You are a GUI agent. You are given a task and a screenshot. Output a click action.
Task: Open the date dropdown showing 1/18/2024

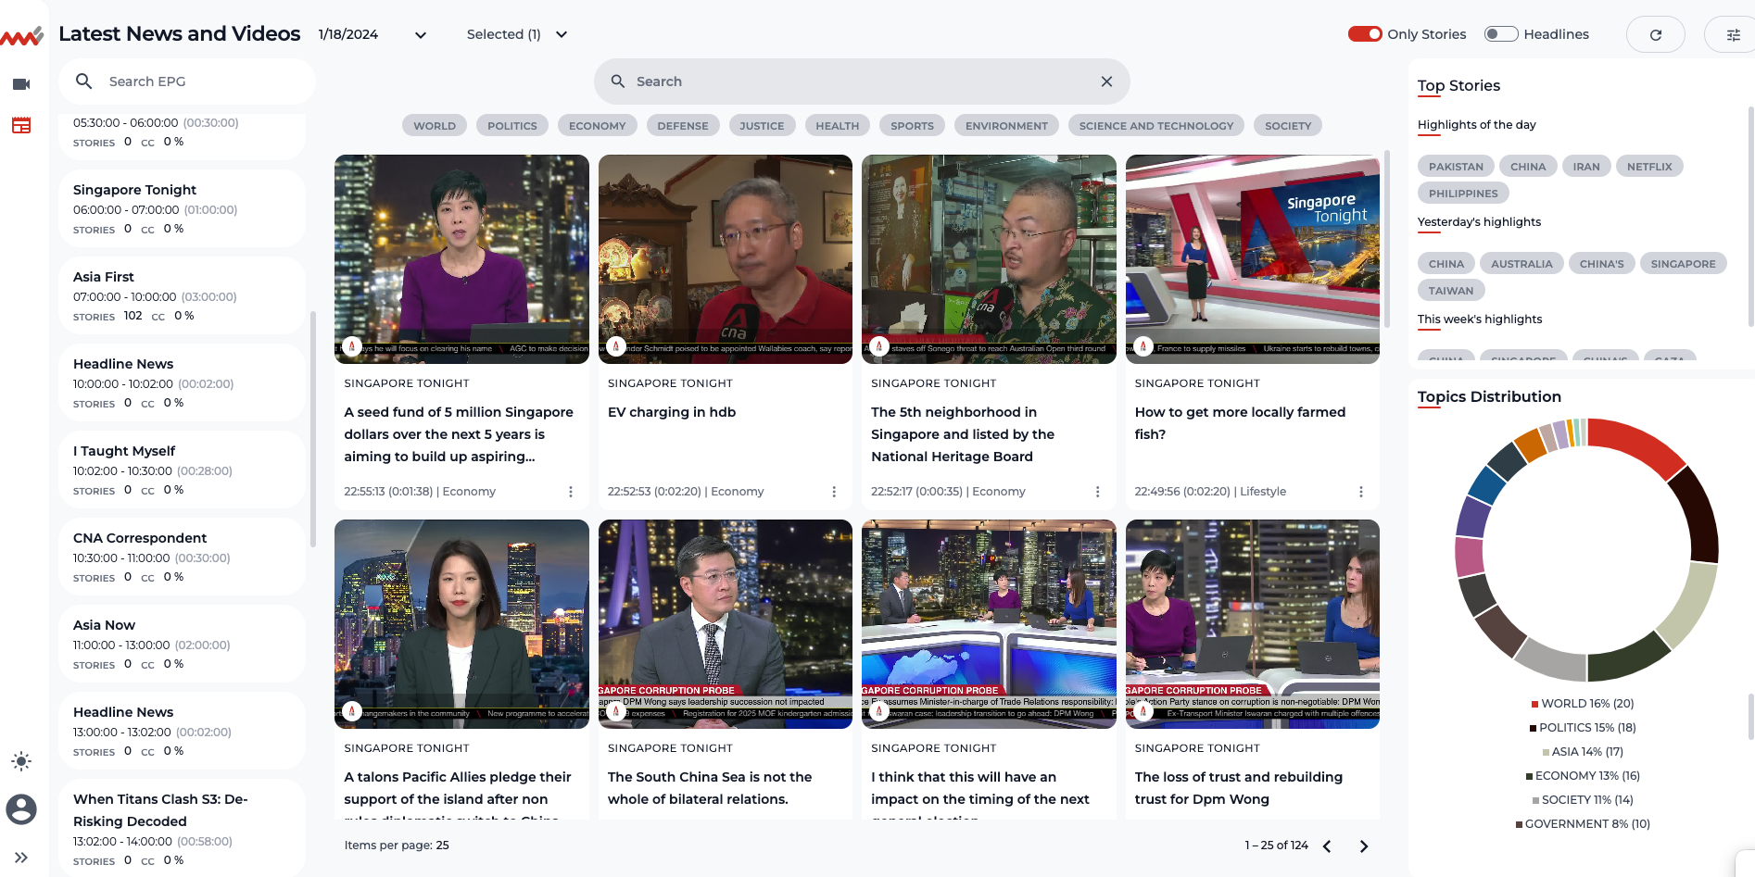tap(372, 34)
